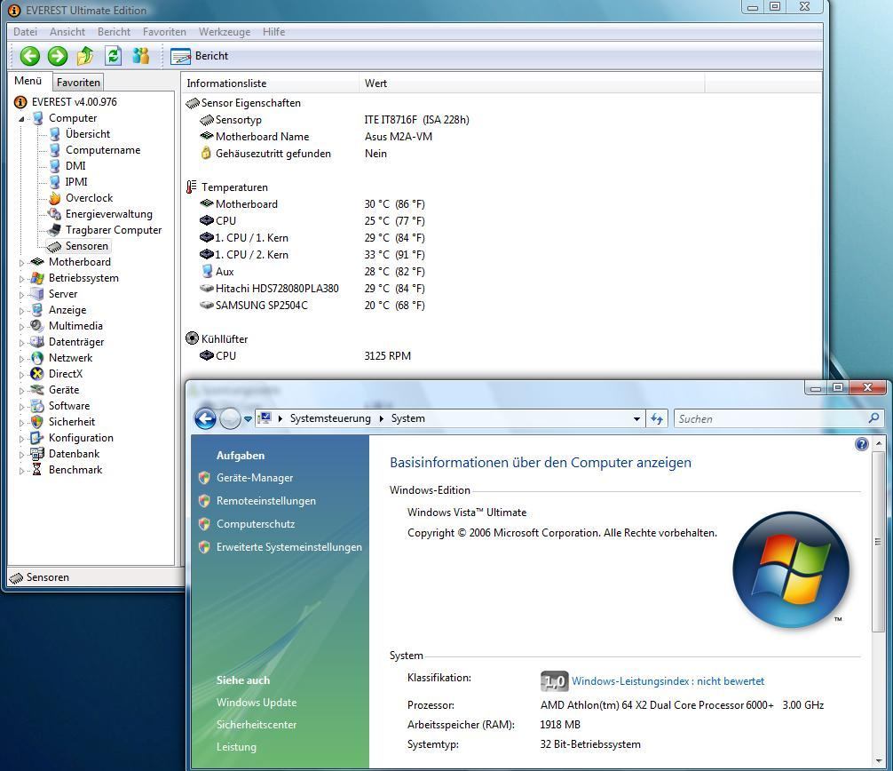Select the Übersicht tree item

[88, 134]
